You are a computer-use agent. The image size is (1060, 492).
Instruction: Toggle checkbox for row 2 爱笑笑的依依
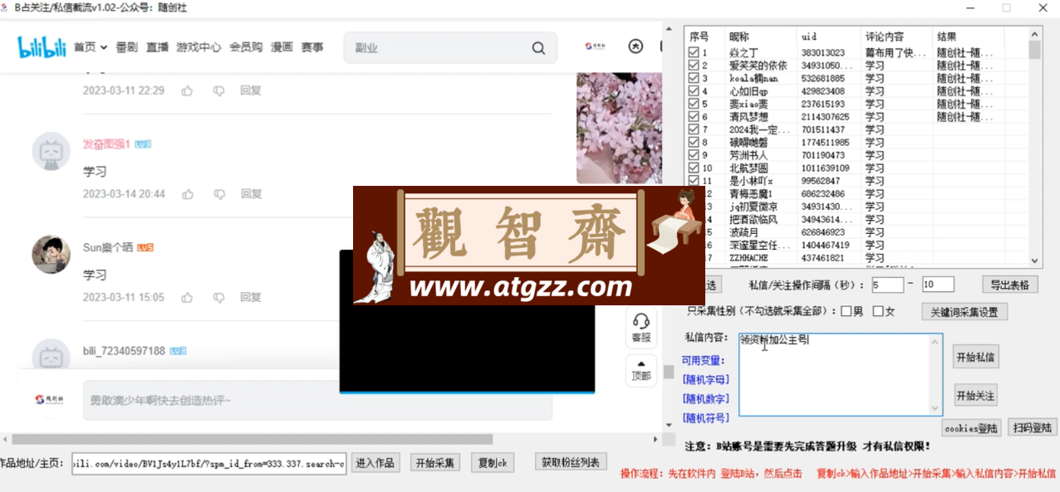click(694, 66)
